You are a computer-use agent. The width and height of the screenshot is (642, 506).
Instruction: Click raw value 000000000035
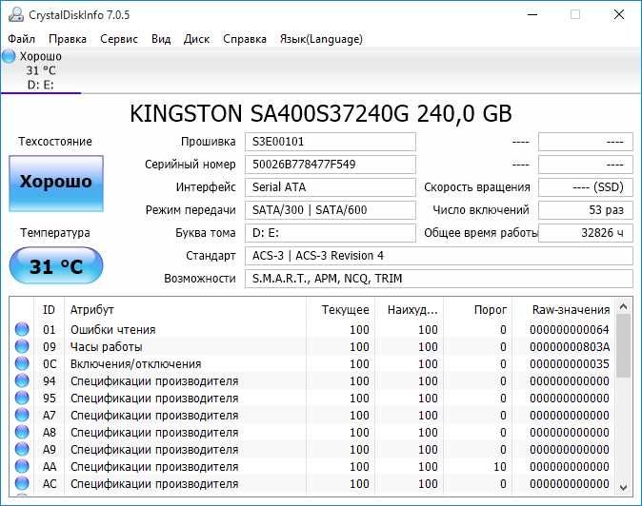pos(570,364)
